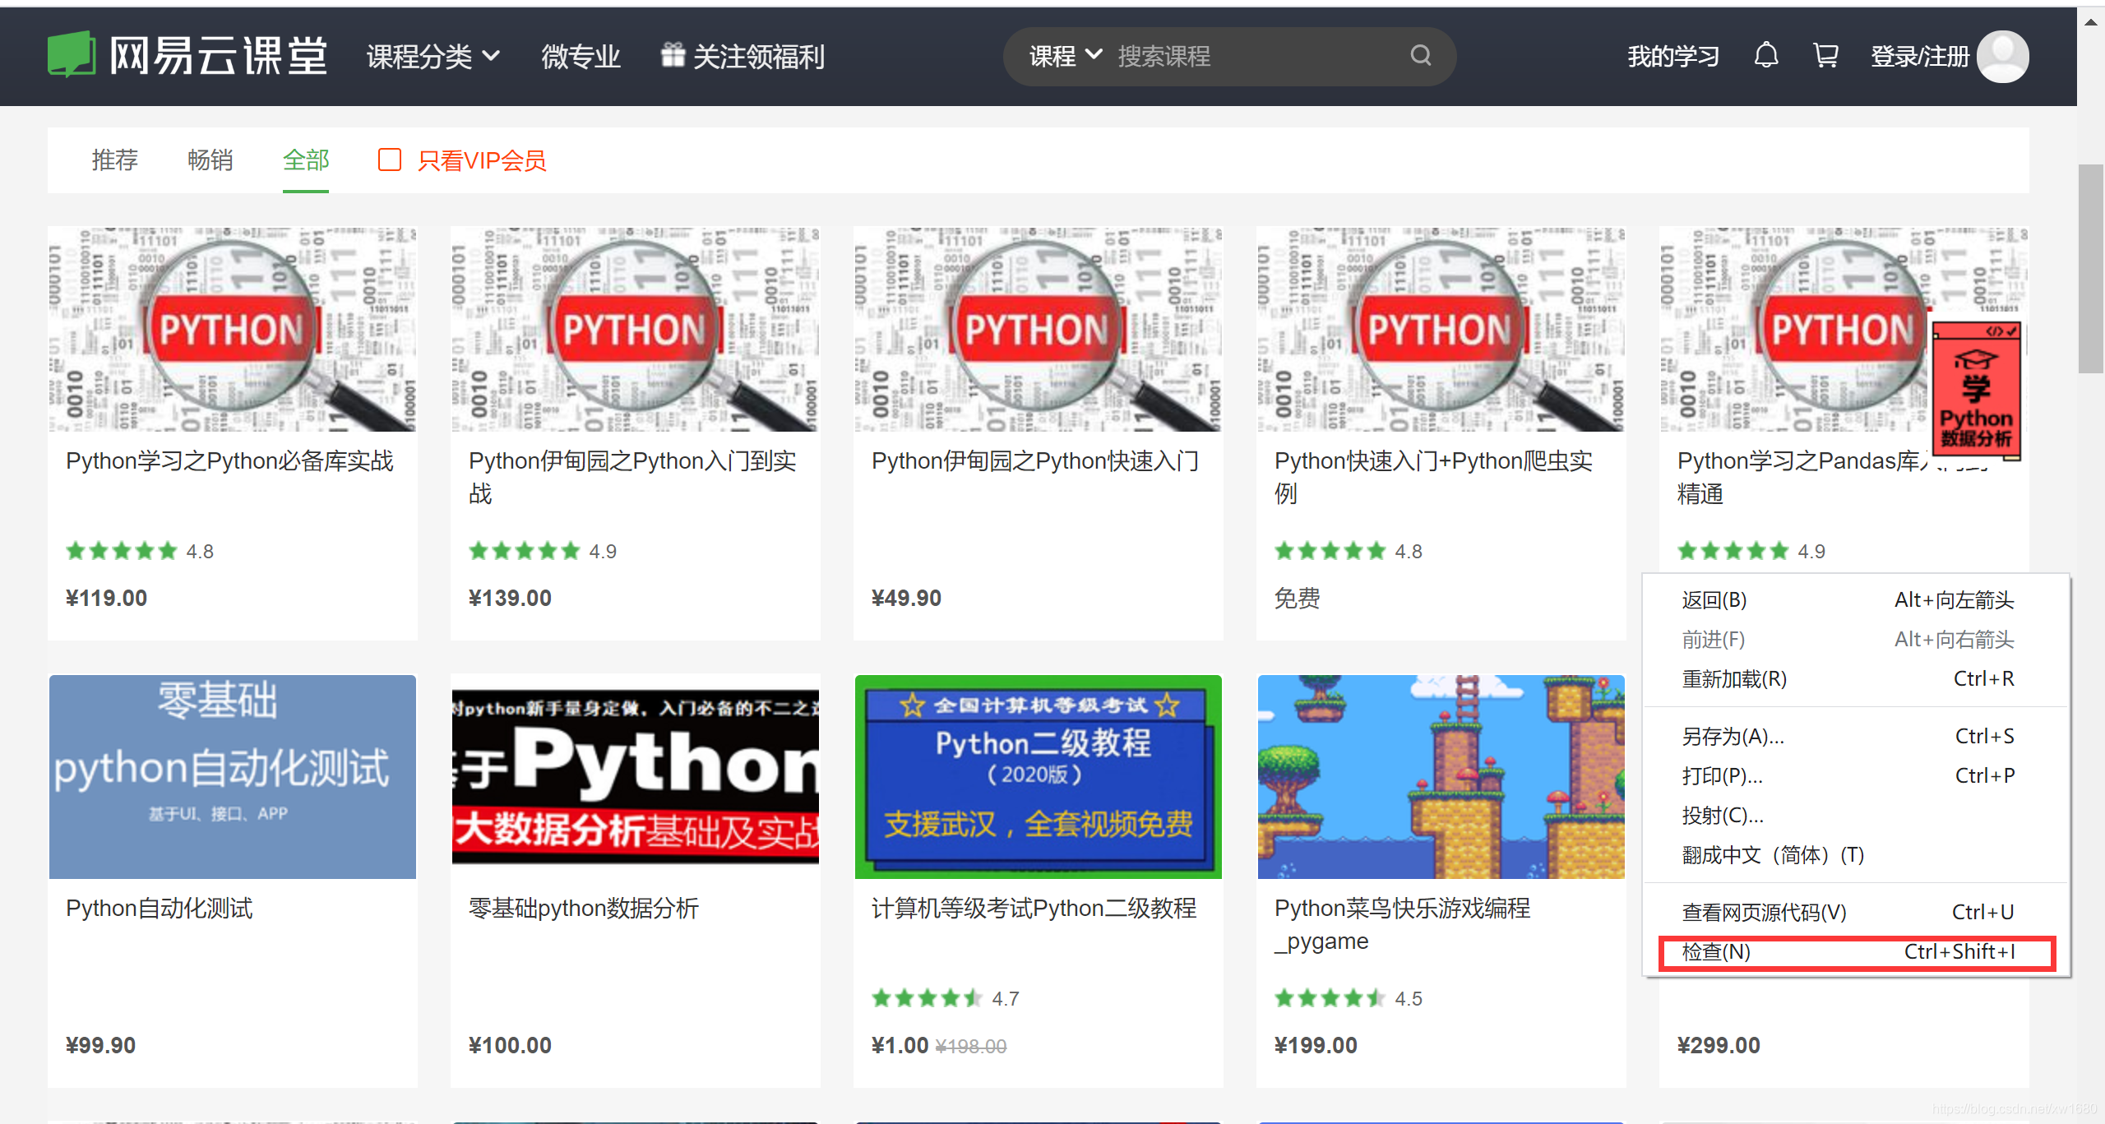Click the user avatar icon
This screenshot has height=1124, width=2105.
tap(2001, 56)
